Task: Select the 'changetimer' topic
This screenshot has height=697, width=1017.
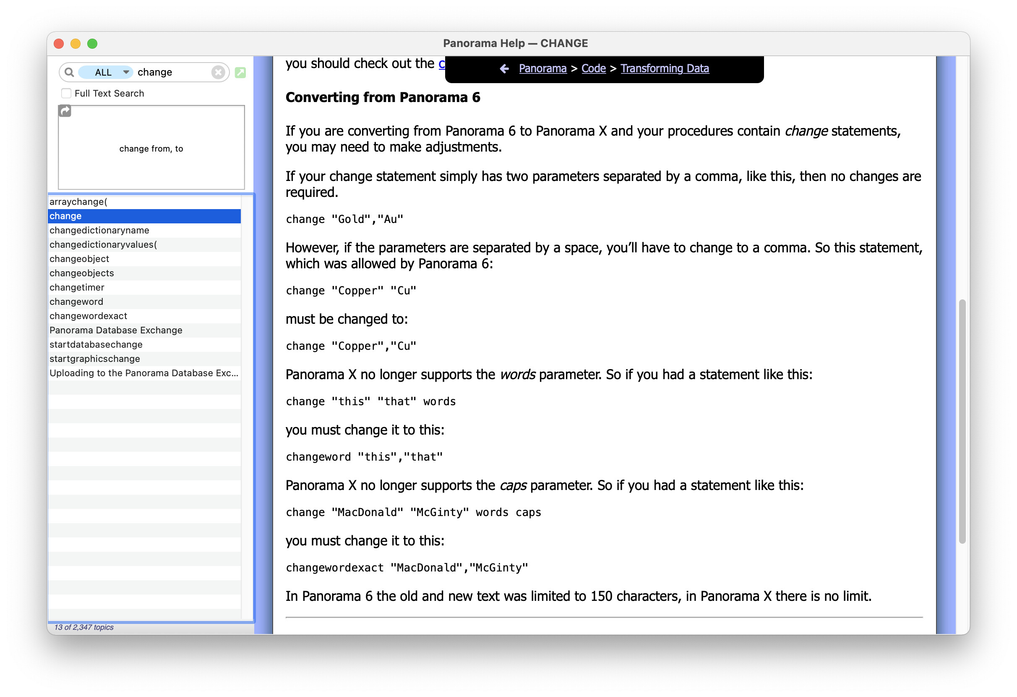Action: [144, 288]
